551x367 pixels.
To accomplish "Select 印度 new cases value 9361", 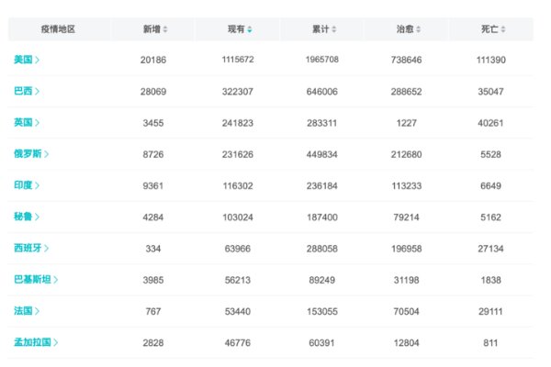I will (x=153, y=185).
